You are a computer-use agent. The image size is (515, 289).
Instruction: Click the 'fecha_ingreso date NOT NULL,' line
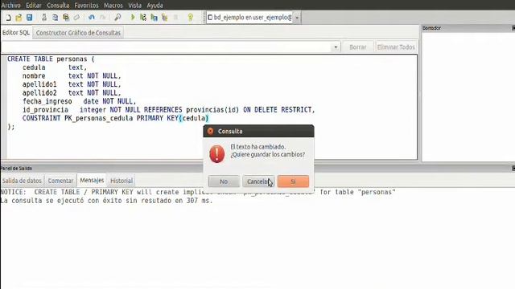[x=79, y=101]
